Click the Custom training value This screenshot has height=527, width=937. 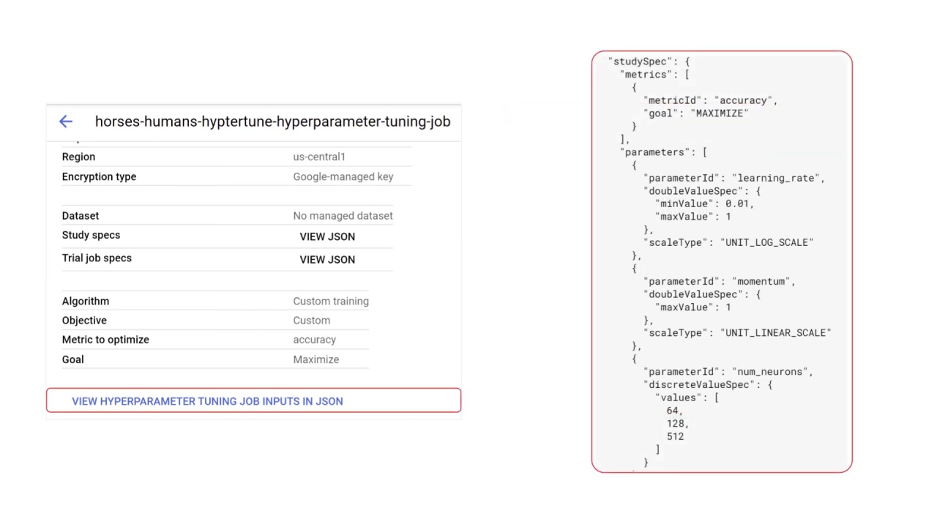(331, 301)
